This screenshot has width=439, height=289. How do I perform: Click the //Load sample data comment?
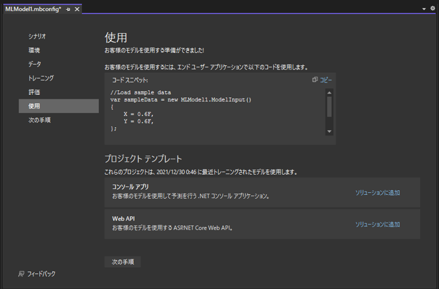[x=141, y=92]
